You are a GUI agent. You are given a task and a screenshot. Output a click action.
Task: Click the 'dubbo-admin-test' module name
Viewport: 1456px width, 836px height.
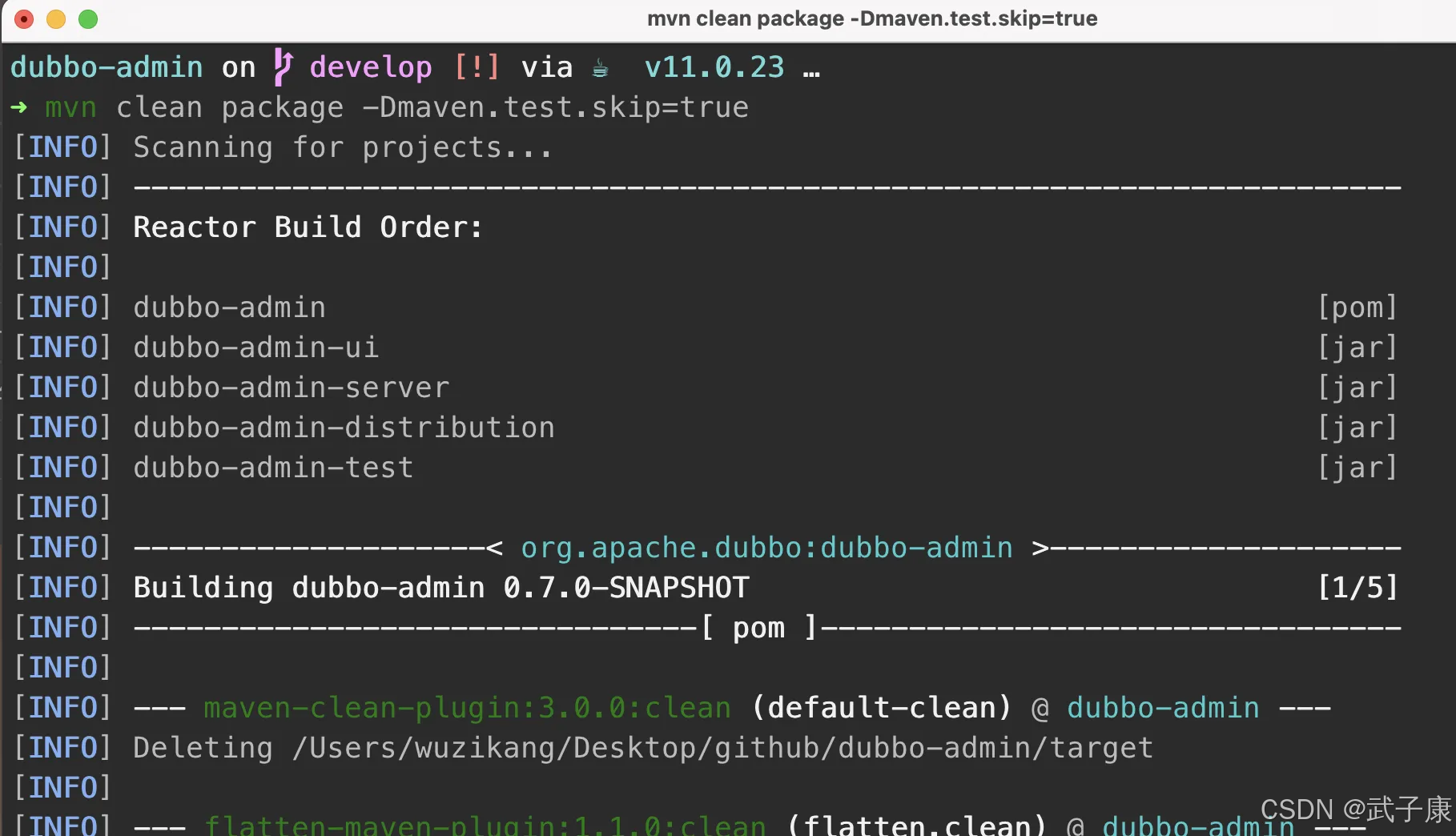[273, 468]
